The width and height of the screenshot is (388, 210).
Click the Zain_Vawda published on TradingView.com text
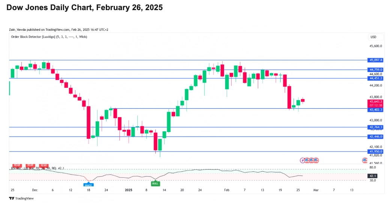55,30
